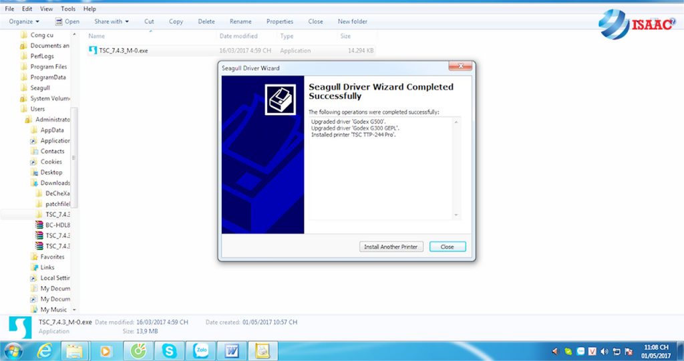Viewport: 684px width, 361px height.
Task: Click the wizard operations list scrollbar
Action: 456,168
